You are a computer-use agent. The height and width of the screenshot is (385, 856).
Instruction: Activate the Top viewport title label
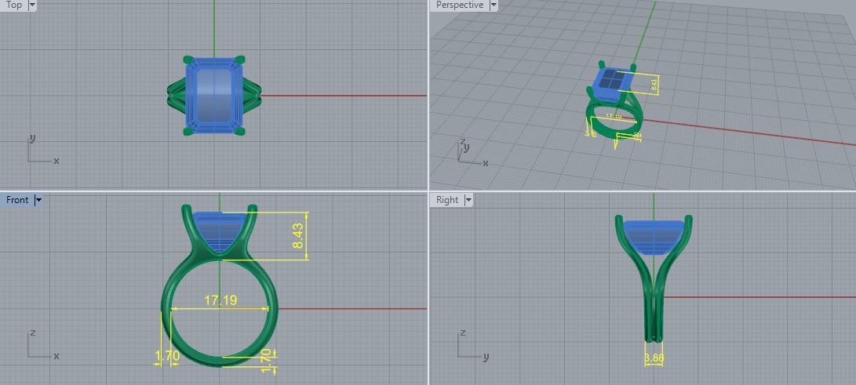tap(13, 5)
